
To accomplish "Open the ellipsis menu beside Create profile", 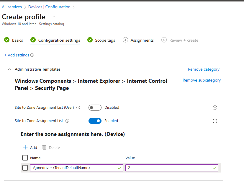I will [x=54, y=17].
